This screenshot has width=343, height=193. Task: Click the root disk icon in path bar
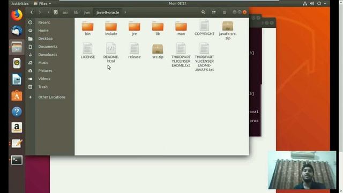click(56, 12)
